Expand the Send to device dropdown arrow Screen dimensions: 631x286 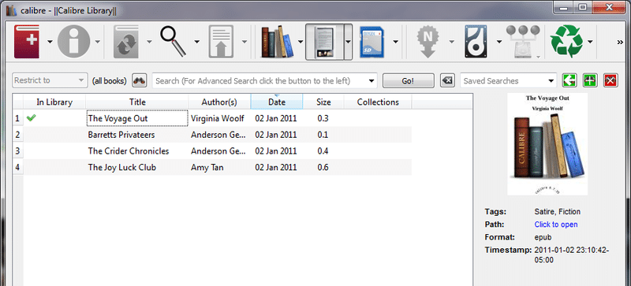click(245, 42)
